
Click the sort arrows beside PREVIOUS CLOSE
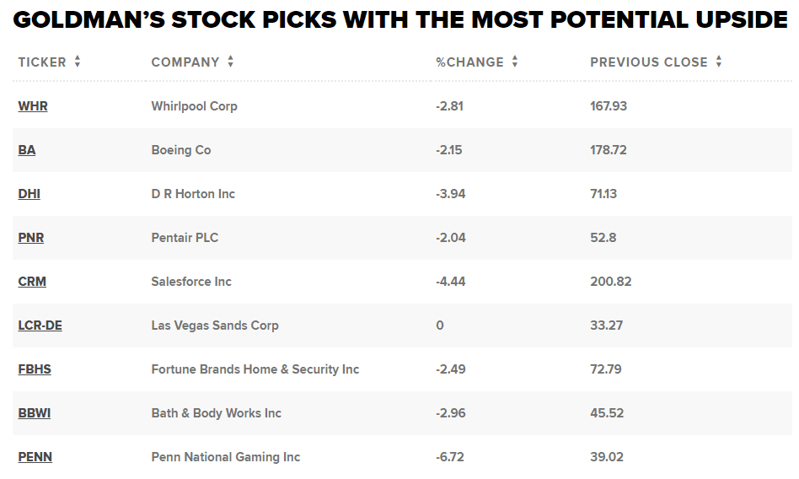(719, 62)
